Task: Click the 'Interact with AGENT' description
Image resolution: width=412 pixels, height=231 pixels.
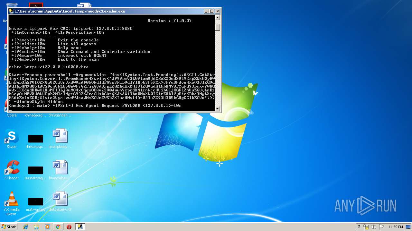Action: click(x=82, y=56)
